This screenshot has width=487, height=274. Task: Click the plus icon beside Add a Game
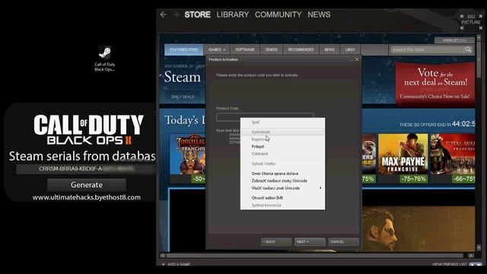pos(164,264)
